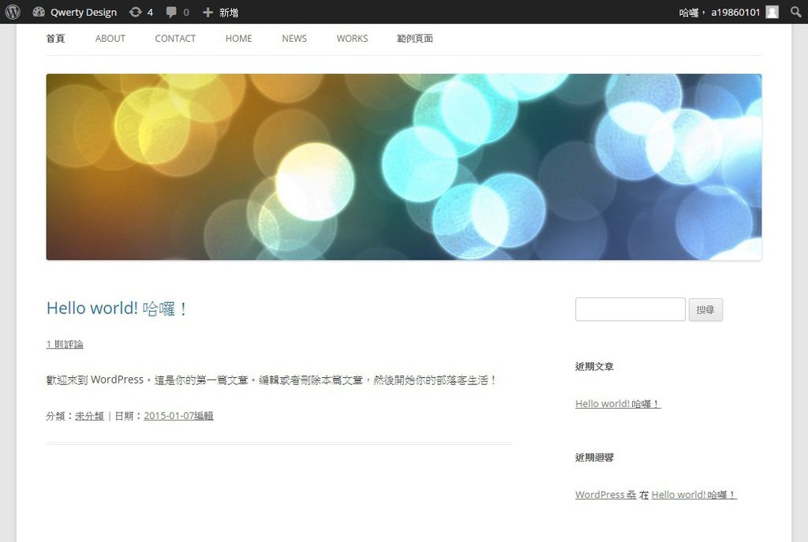808x542 pixels.
Task: Open Hello world! under 近期迴響
Action: [x=694, y=495]
